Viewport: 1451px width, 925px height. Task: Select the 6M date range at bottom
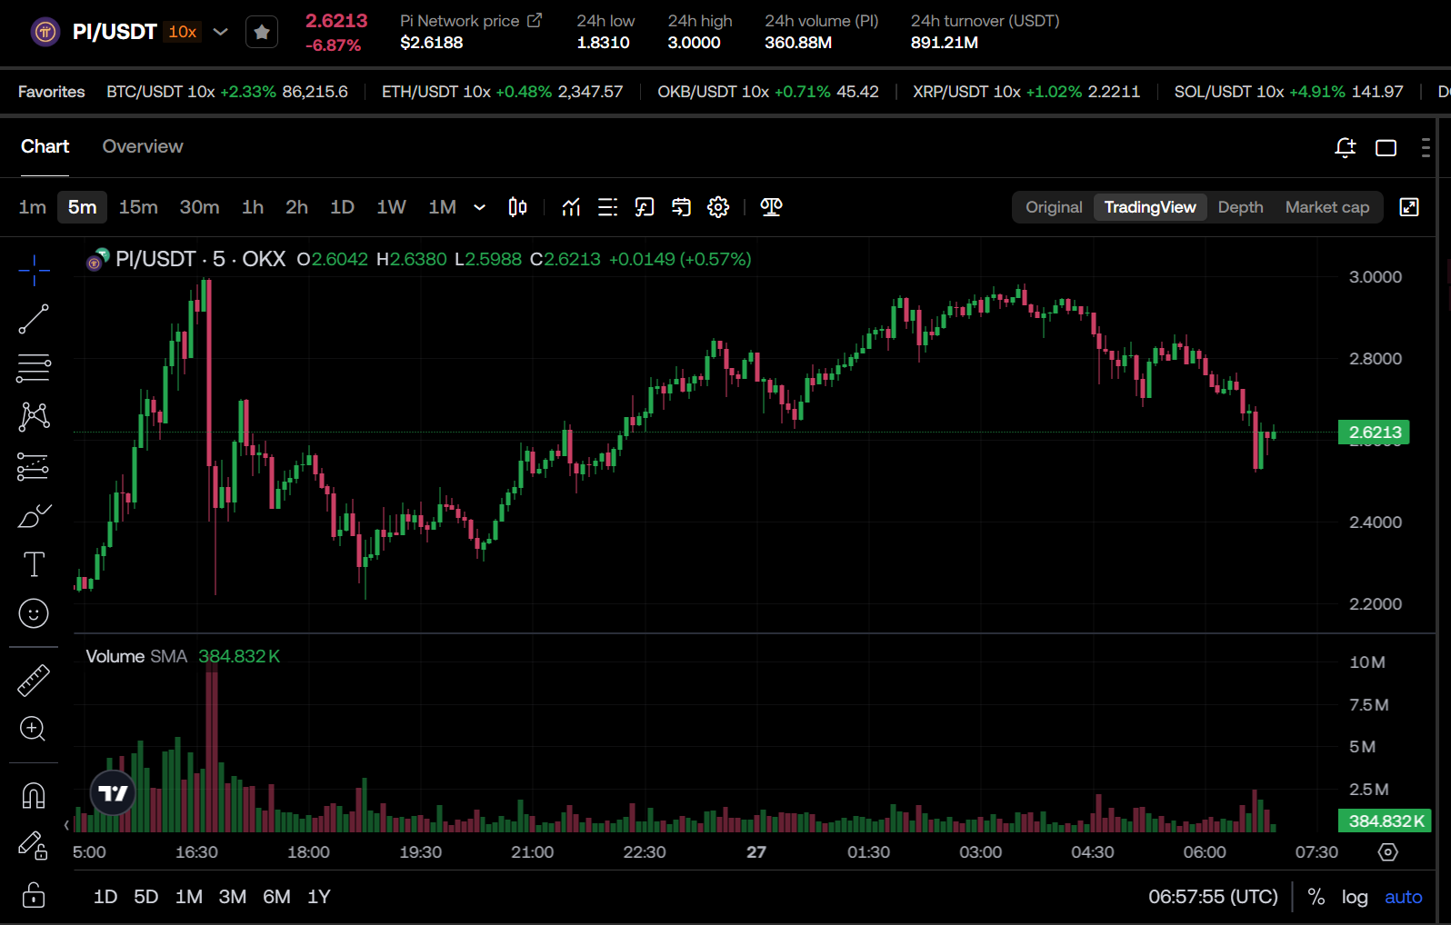pos(276,897)
